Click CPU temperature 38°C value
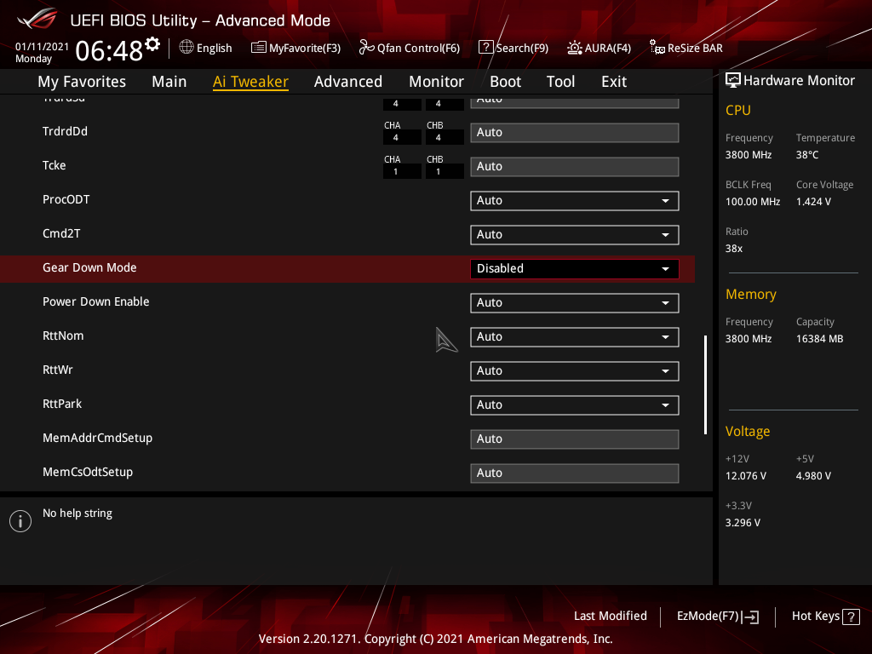The height and width of the screenshot is (654, 872). click(807, 155)
